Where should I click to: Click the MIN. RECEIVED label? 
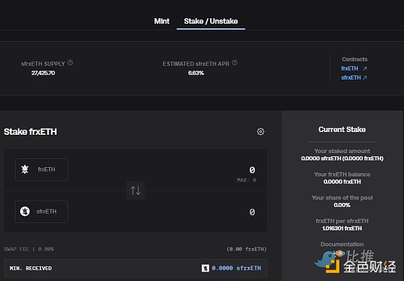(31, 268)
